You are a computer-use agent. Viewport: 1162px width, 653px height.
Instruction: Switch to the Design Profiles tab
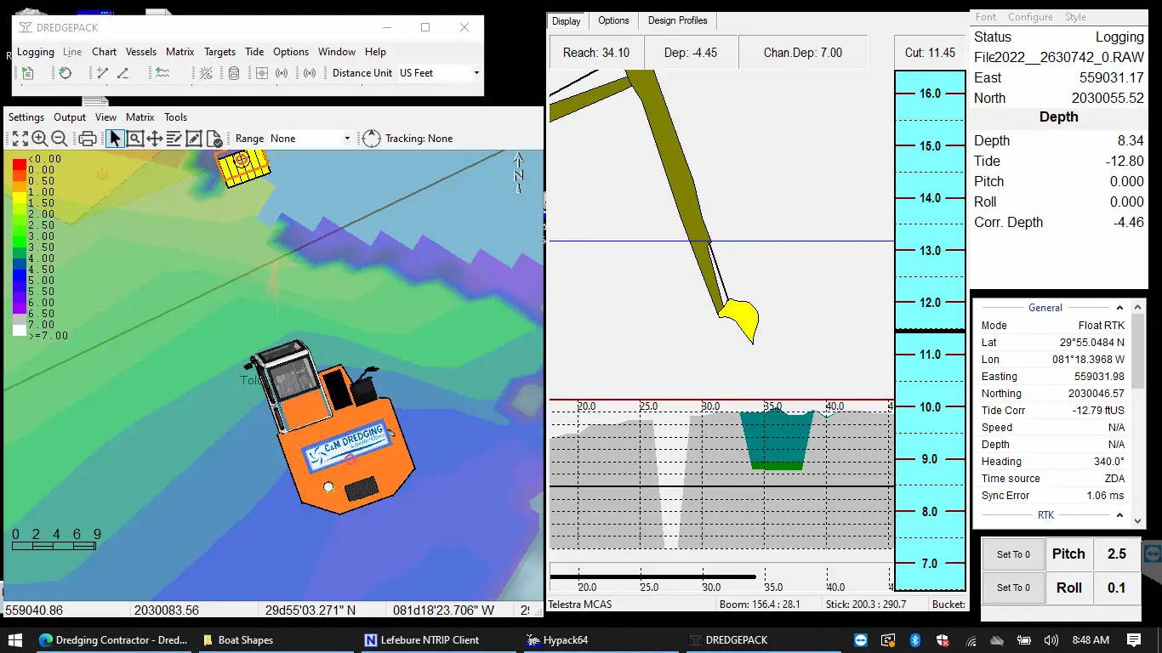coord(677,20)
